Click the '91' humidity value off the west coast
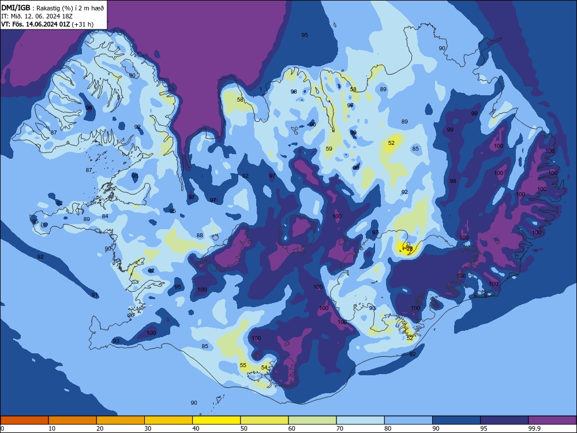 [x=95, y=295]
